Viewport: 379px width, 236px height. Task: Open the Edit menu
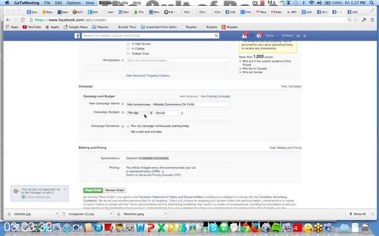coord(59,3)
